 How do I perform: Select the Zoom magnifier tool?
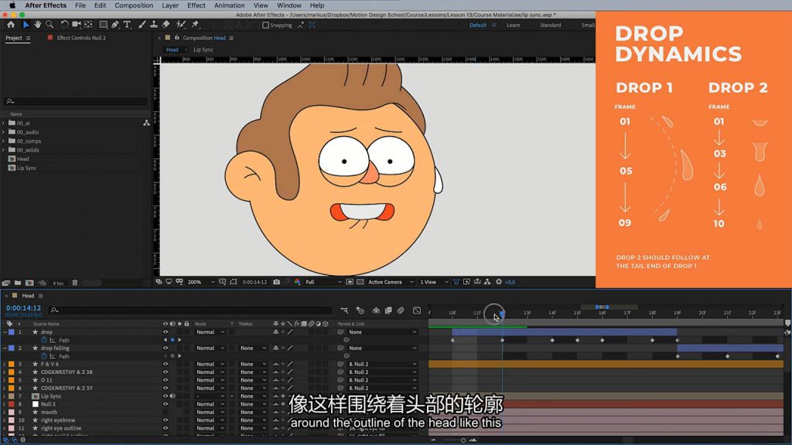[49, 24]
